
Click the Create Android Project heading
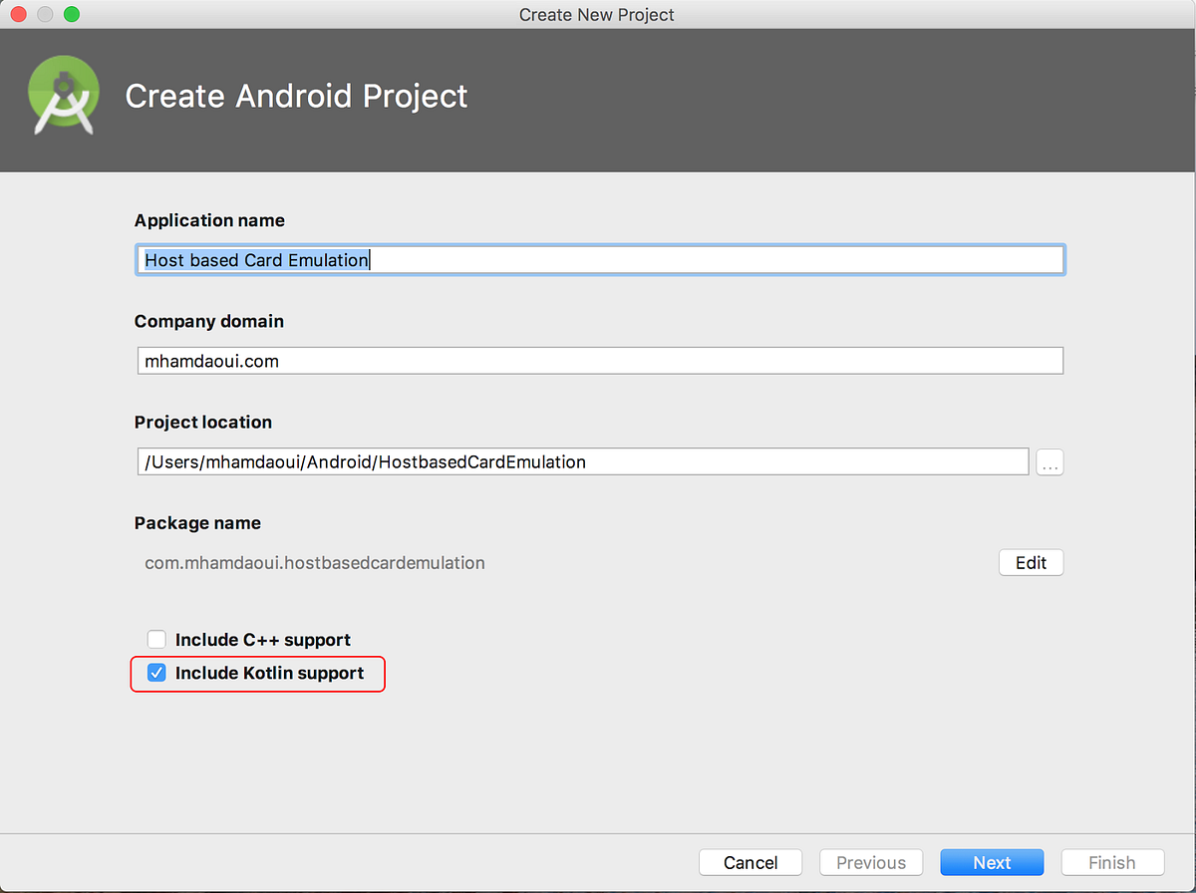[296, 97]
